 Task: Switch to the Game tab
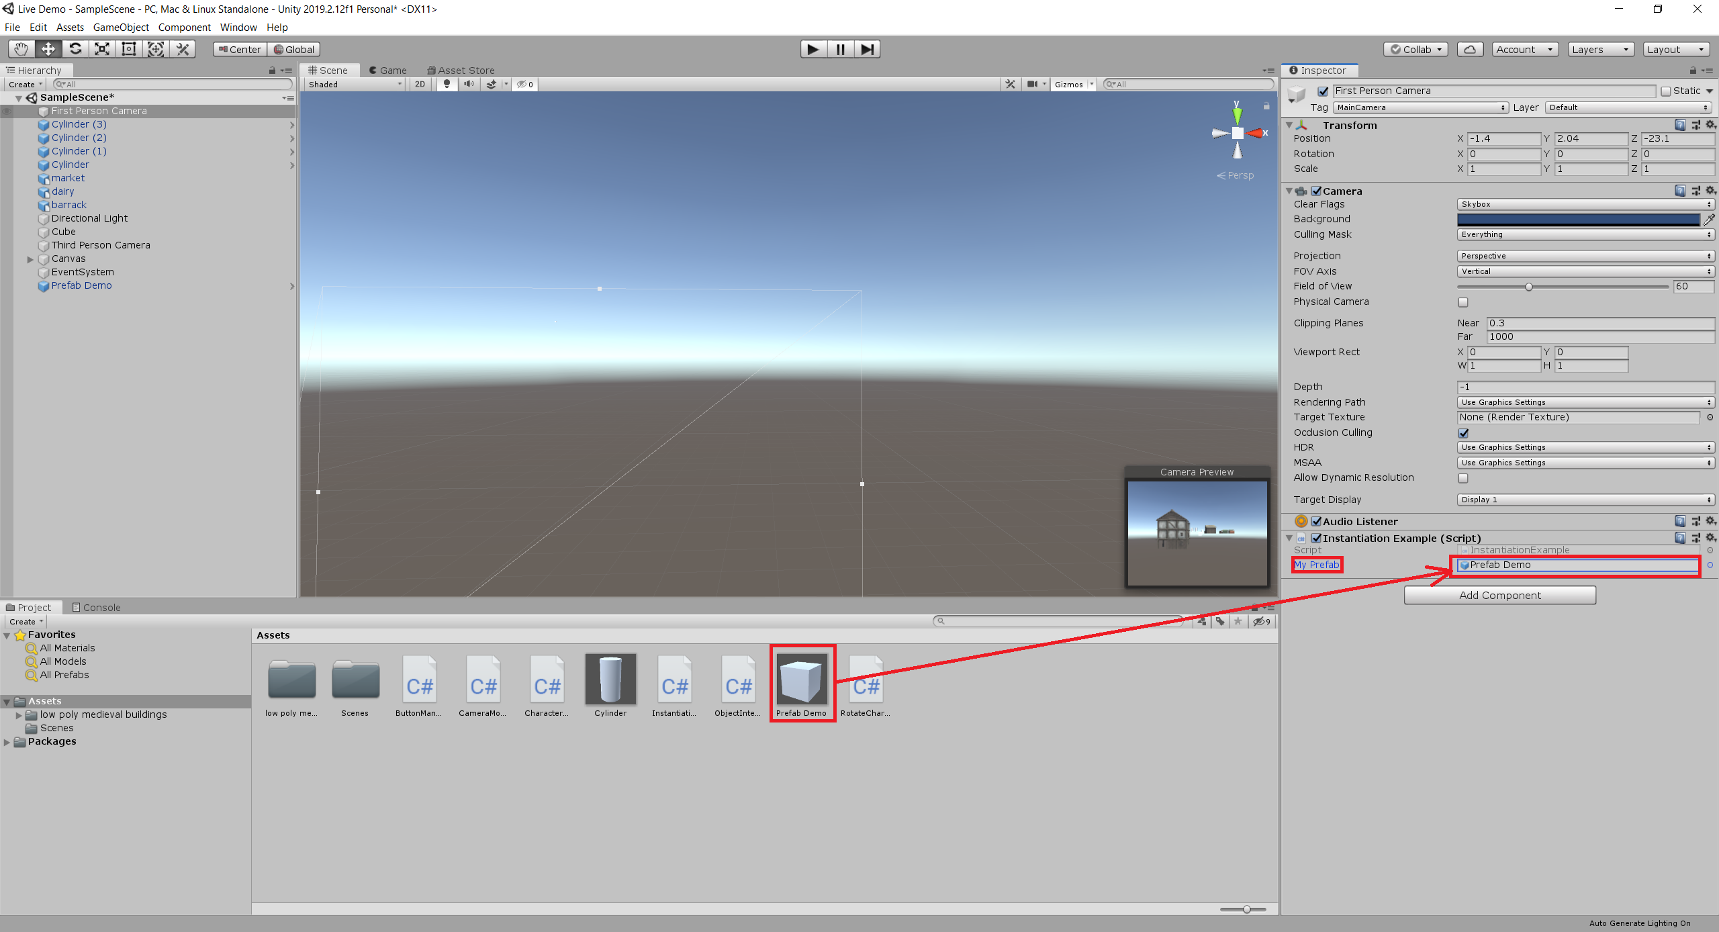click(x=390, y=69)
